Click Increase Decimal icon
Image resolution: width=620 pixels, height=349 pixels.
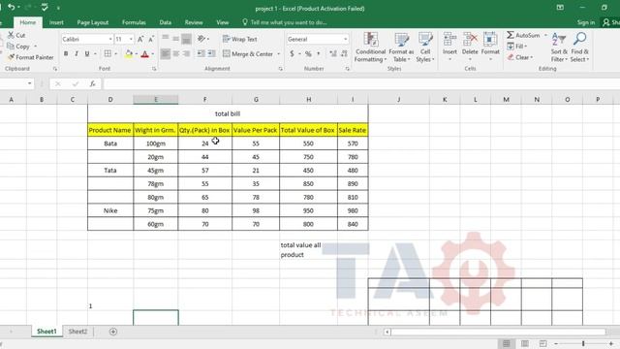click(x=333, y=54)
